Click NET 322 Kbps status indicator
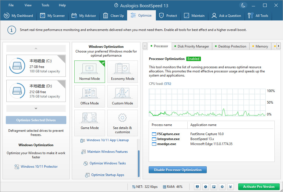 [145, 187]
